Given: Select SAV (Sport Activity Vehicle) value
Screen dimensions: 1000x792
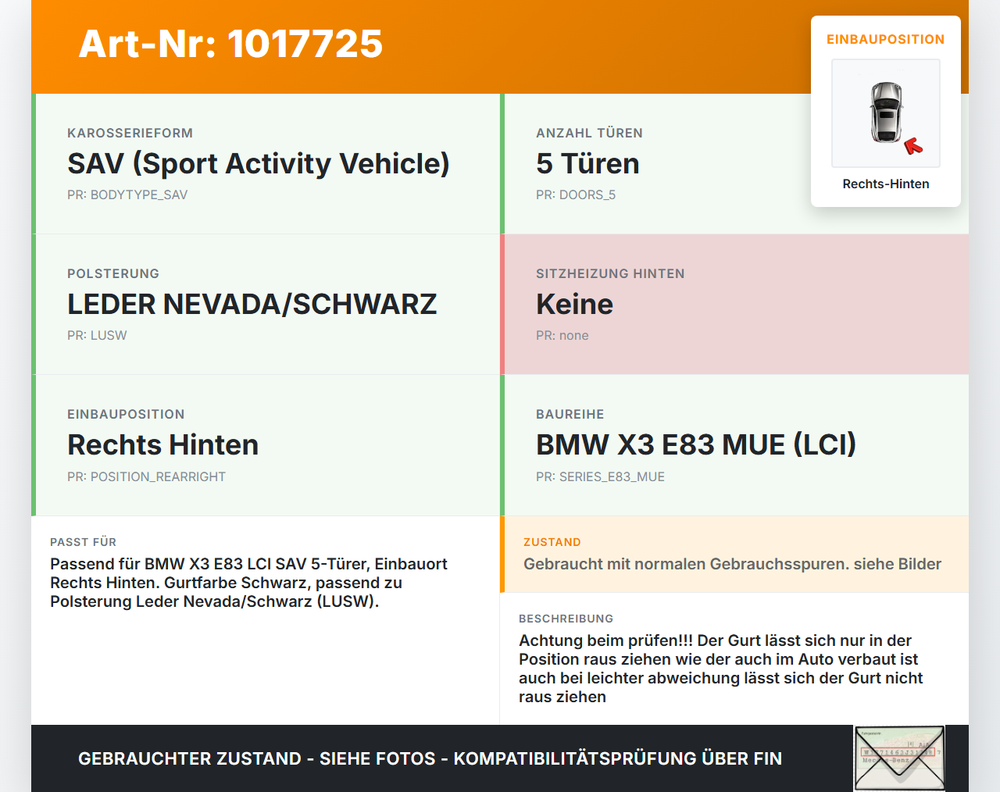Looking at the screenshot, I should (259, 163).
